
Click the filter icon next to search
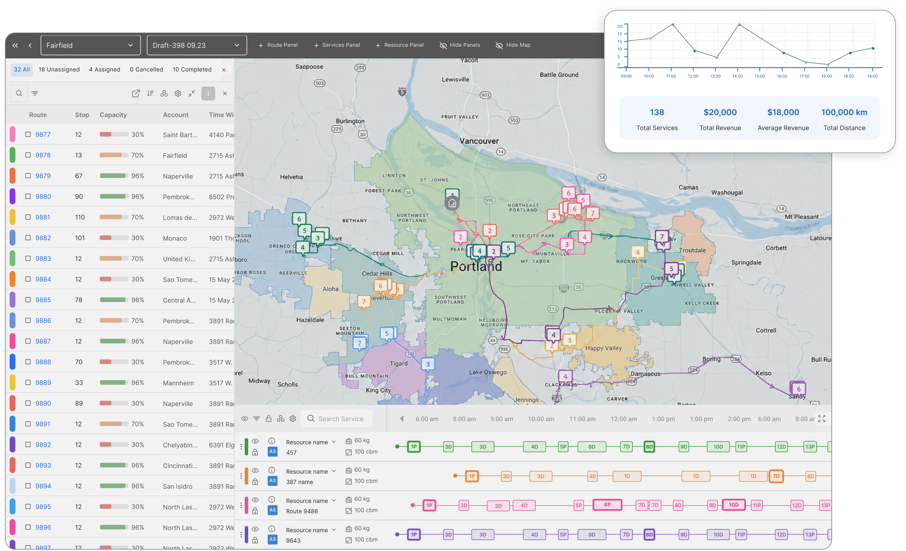(35, 94)
